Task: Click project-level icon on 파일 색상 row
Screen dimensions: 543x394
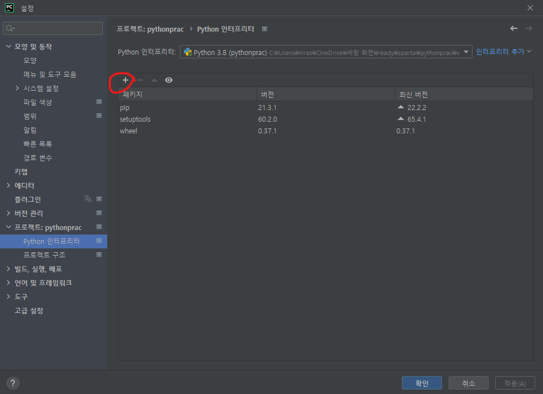Action: [99, 102]
